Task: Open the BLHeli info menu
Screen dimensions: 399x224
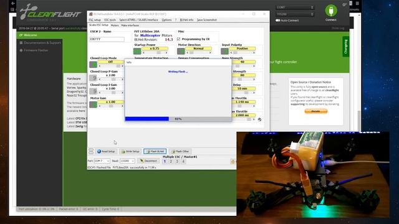Action: coord(186,20)
